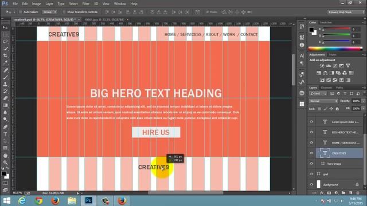
Task: Select the Rectangle shape tool
Action: coord(5,148)
